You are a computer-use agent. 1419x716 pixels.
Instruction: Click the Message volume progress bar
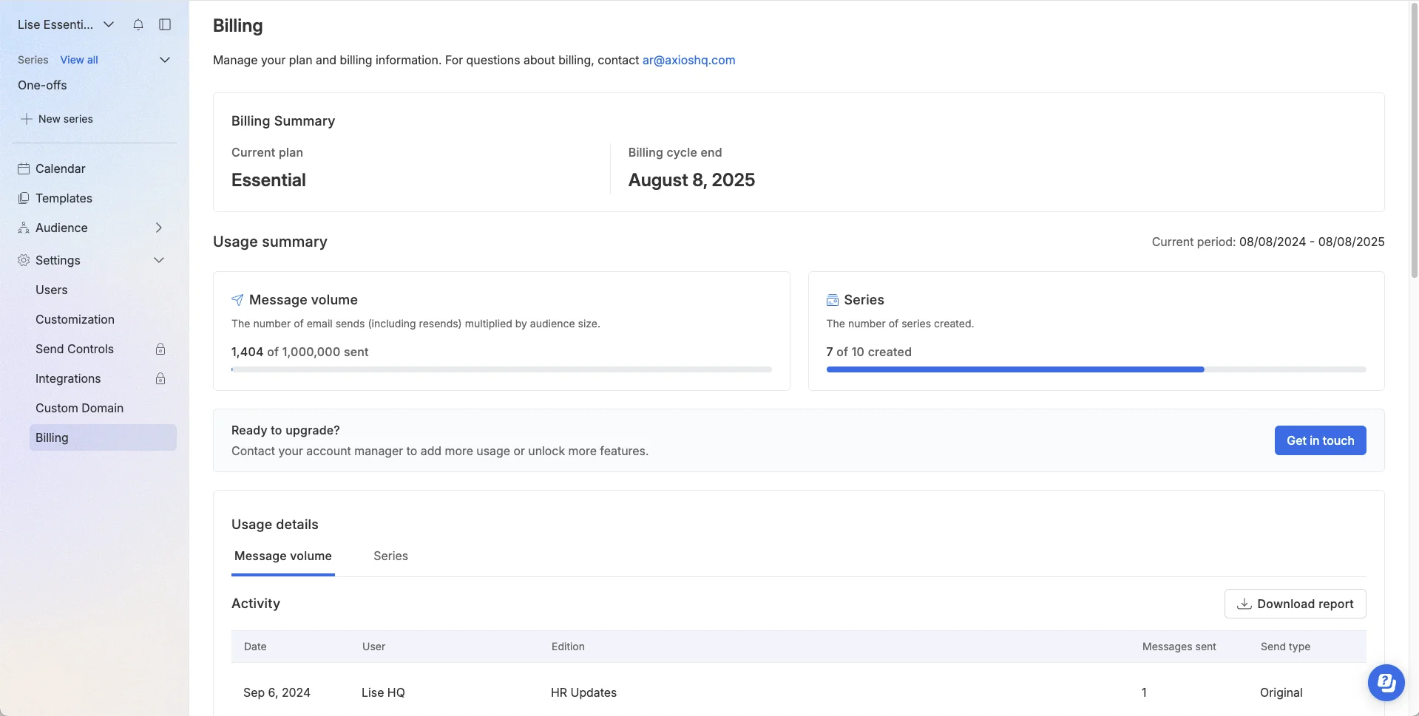click(501, 369)
